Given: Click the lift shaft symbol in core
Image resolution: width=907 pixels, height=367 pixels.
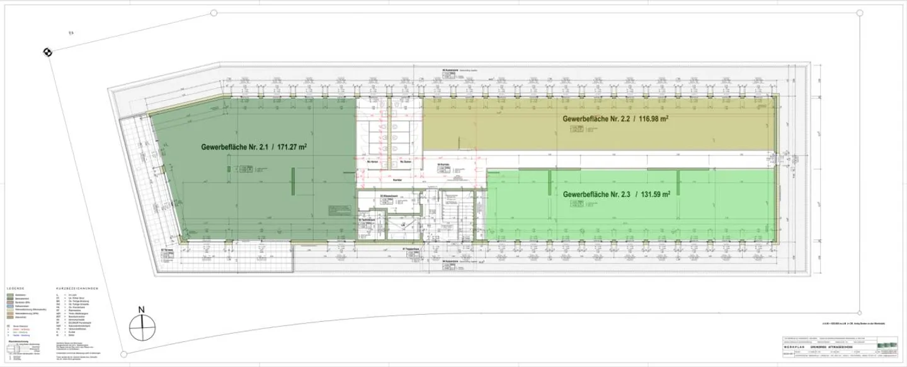Looking at the screenshot, I should 404,225.
